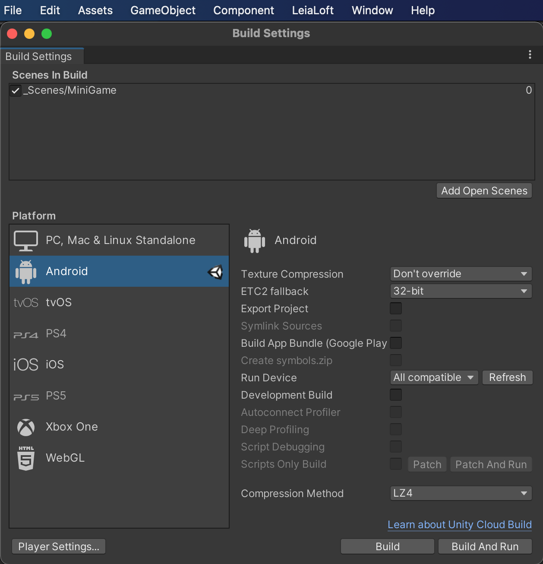Screen dimensions: 543x564
Task: Select the tvOS platform label
Action: (x=59, y=302)
